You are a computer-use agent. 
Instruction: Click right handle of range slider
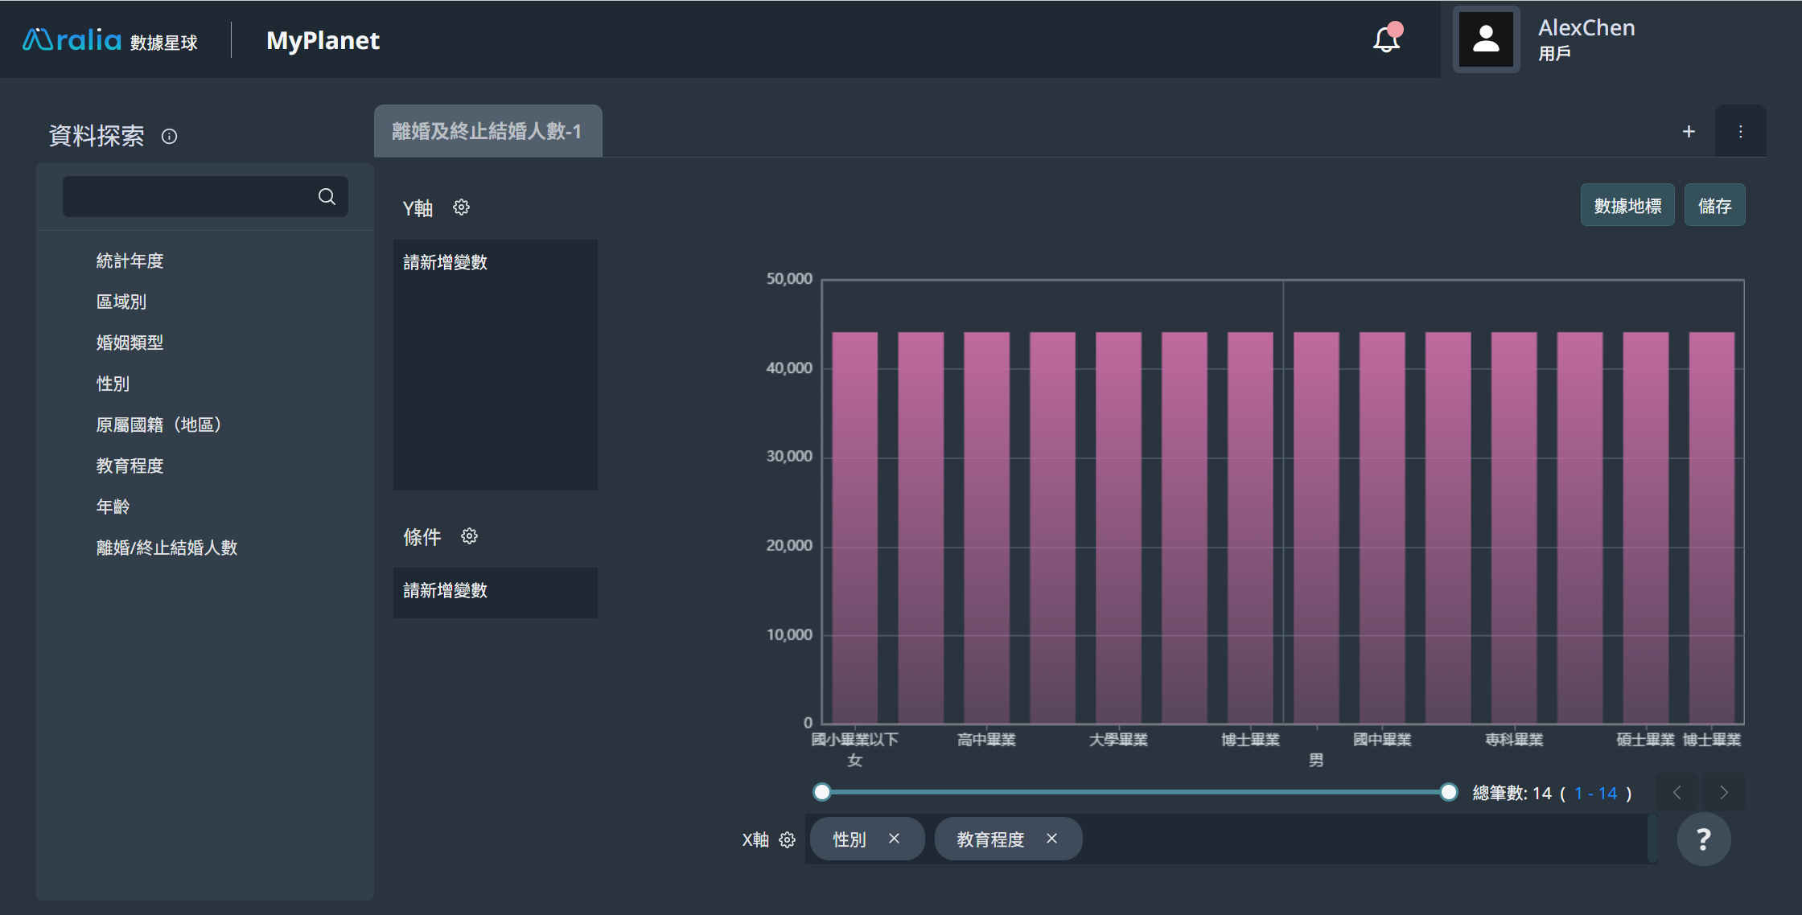[1448, 792]
